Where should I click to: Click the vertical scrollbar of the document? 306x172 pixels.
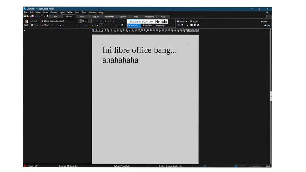(269, 86)
